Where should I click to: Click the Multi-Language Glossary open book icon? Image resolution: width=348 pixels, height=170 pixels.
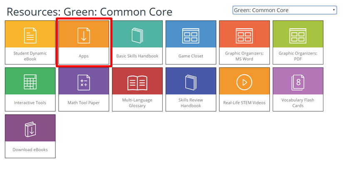point(137,82)
